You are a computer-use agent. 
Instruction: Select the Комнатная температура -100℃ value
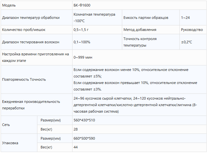click(x=94, y=18)
